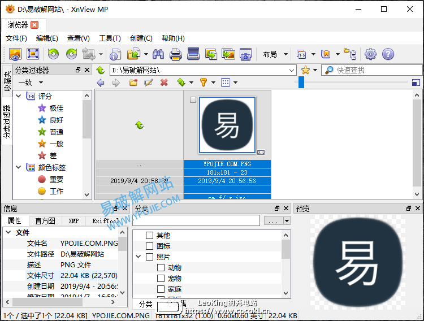Open the 帮助(H) menu
Screen dimensions: 424x321
point(173,38)
